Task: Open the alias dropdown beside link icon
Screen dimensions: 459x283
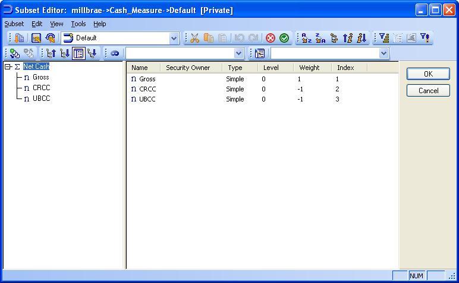Action: [239, 53]
